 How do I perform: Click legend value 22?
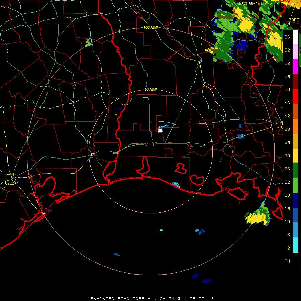tap(287, 182)
